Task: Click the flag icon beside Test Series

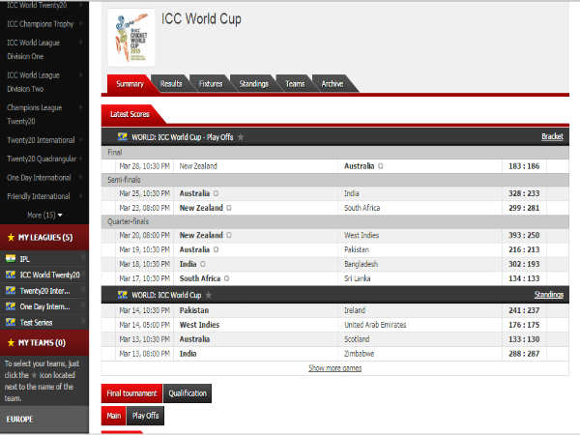Action: 11,321
